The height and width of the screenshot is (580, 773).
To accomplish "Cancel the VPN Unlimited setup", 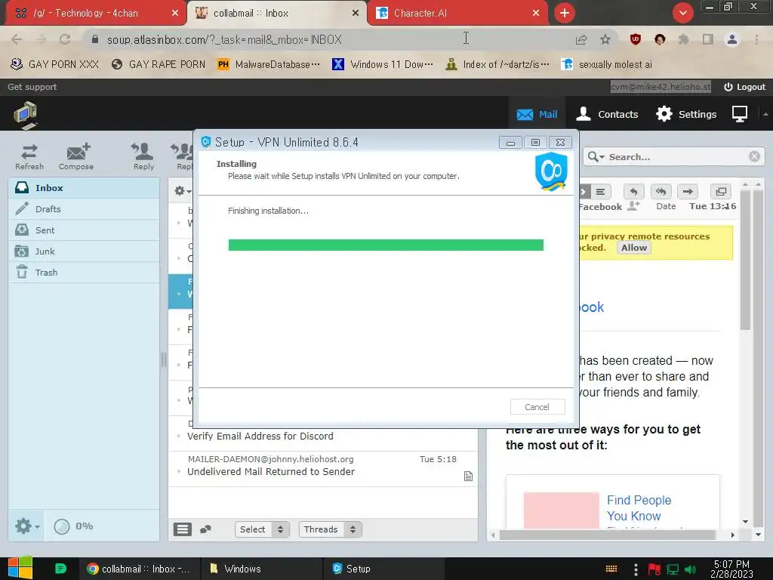I will click(x=537, y=407).
